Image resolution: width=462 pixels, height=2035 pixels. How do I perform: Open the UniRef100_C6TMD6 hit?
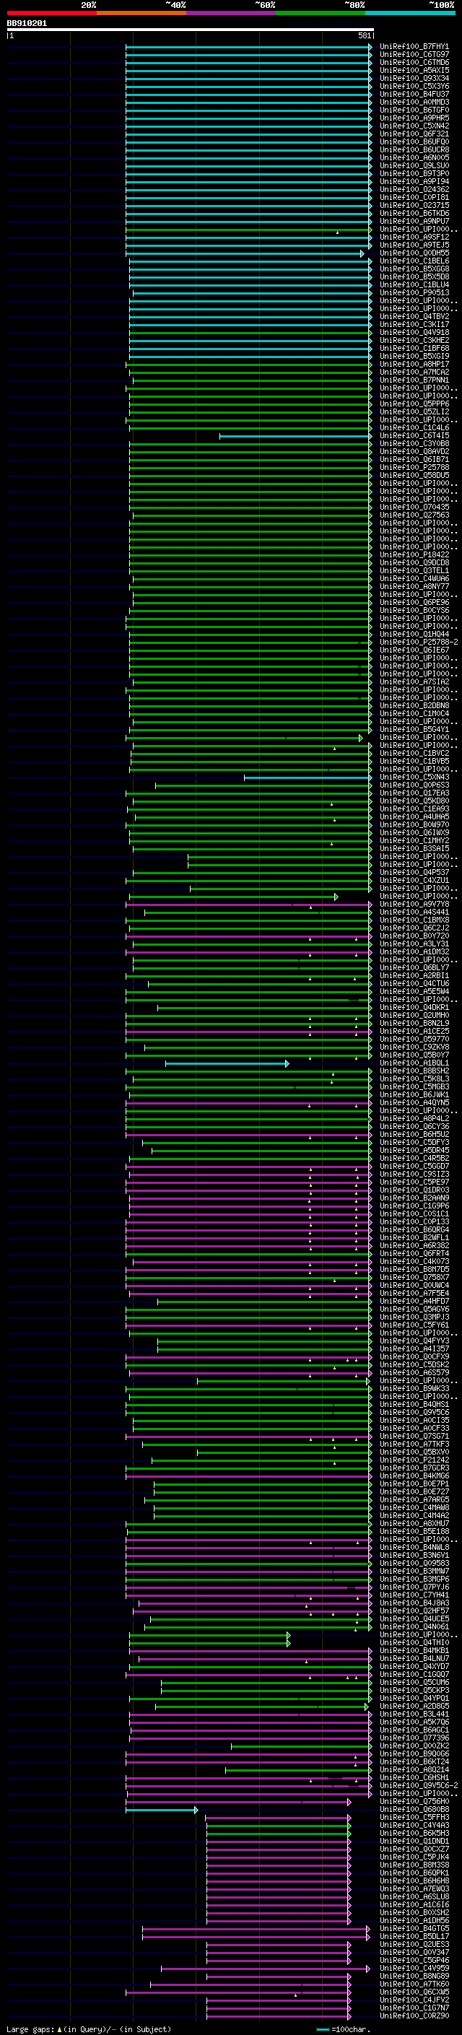414,62
